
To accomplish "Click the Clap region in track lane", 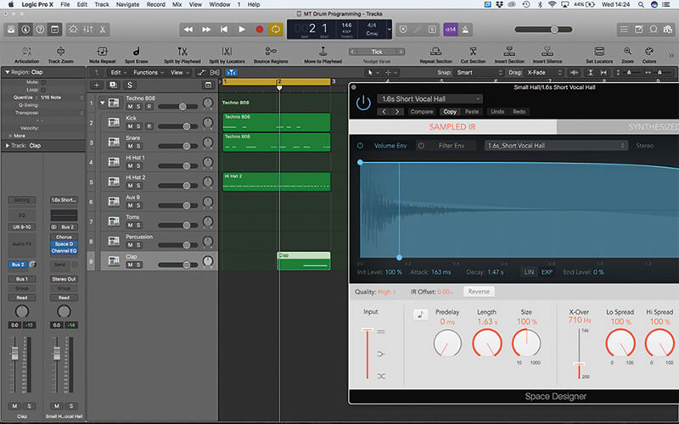I will 304,261.
